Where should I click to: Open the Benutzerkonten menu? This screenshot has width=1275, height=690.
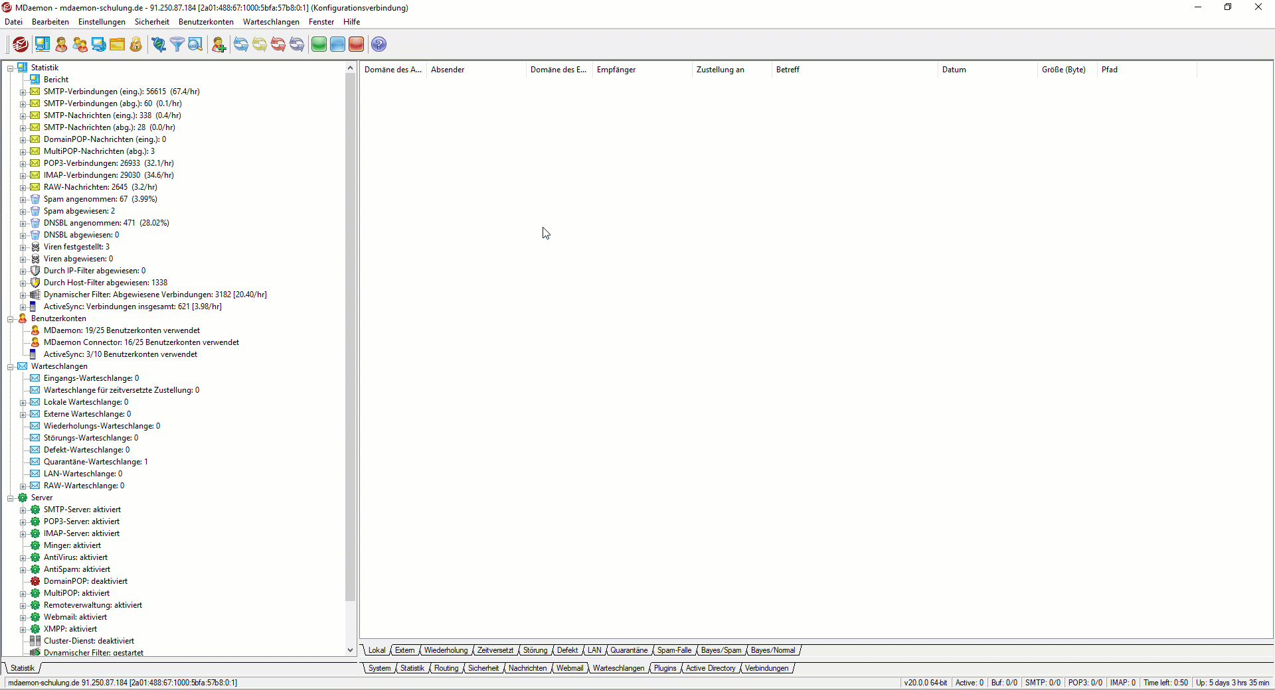click(x=206, y=22)
